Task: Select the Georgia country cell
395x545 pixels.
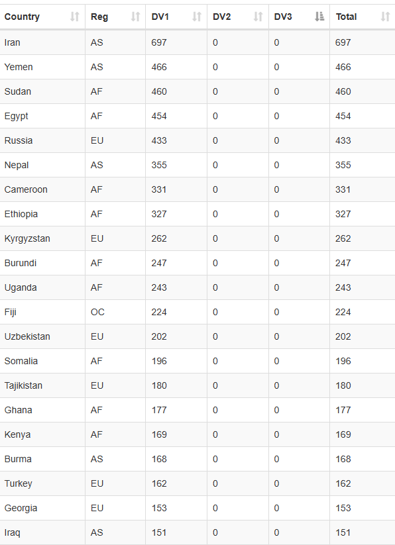Action: 42,508
